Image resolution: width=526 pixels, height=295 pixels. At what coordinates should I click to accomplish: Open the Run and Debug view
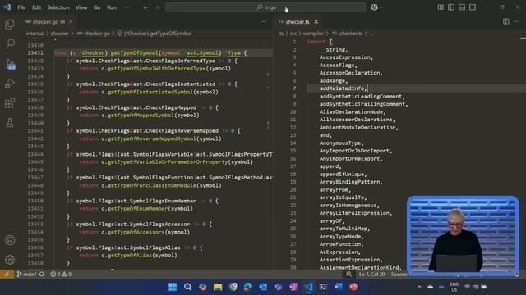pos(10,84)
